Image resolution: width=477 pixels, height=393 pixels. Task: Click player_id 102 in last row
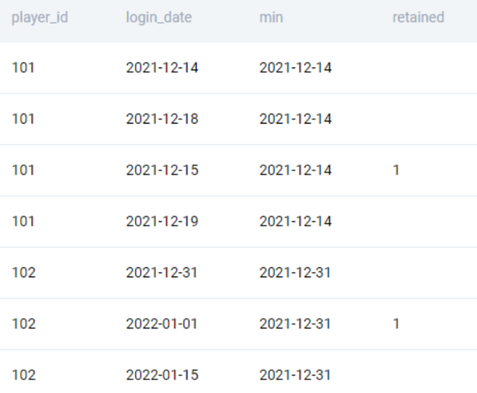pyautogui.click(x=24, y=375)
